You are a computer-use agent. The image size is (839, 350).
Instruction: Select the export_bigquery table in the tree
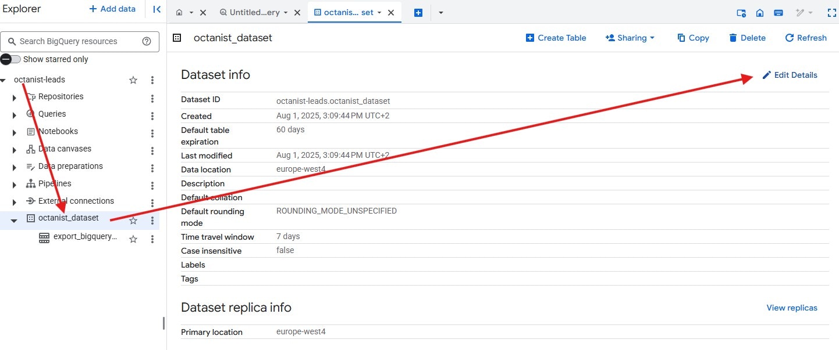click(x=85, y=237)
